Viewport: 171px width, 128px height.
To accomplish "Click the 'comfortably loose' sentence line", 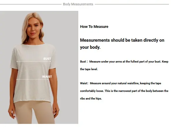I will 124,91.
